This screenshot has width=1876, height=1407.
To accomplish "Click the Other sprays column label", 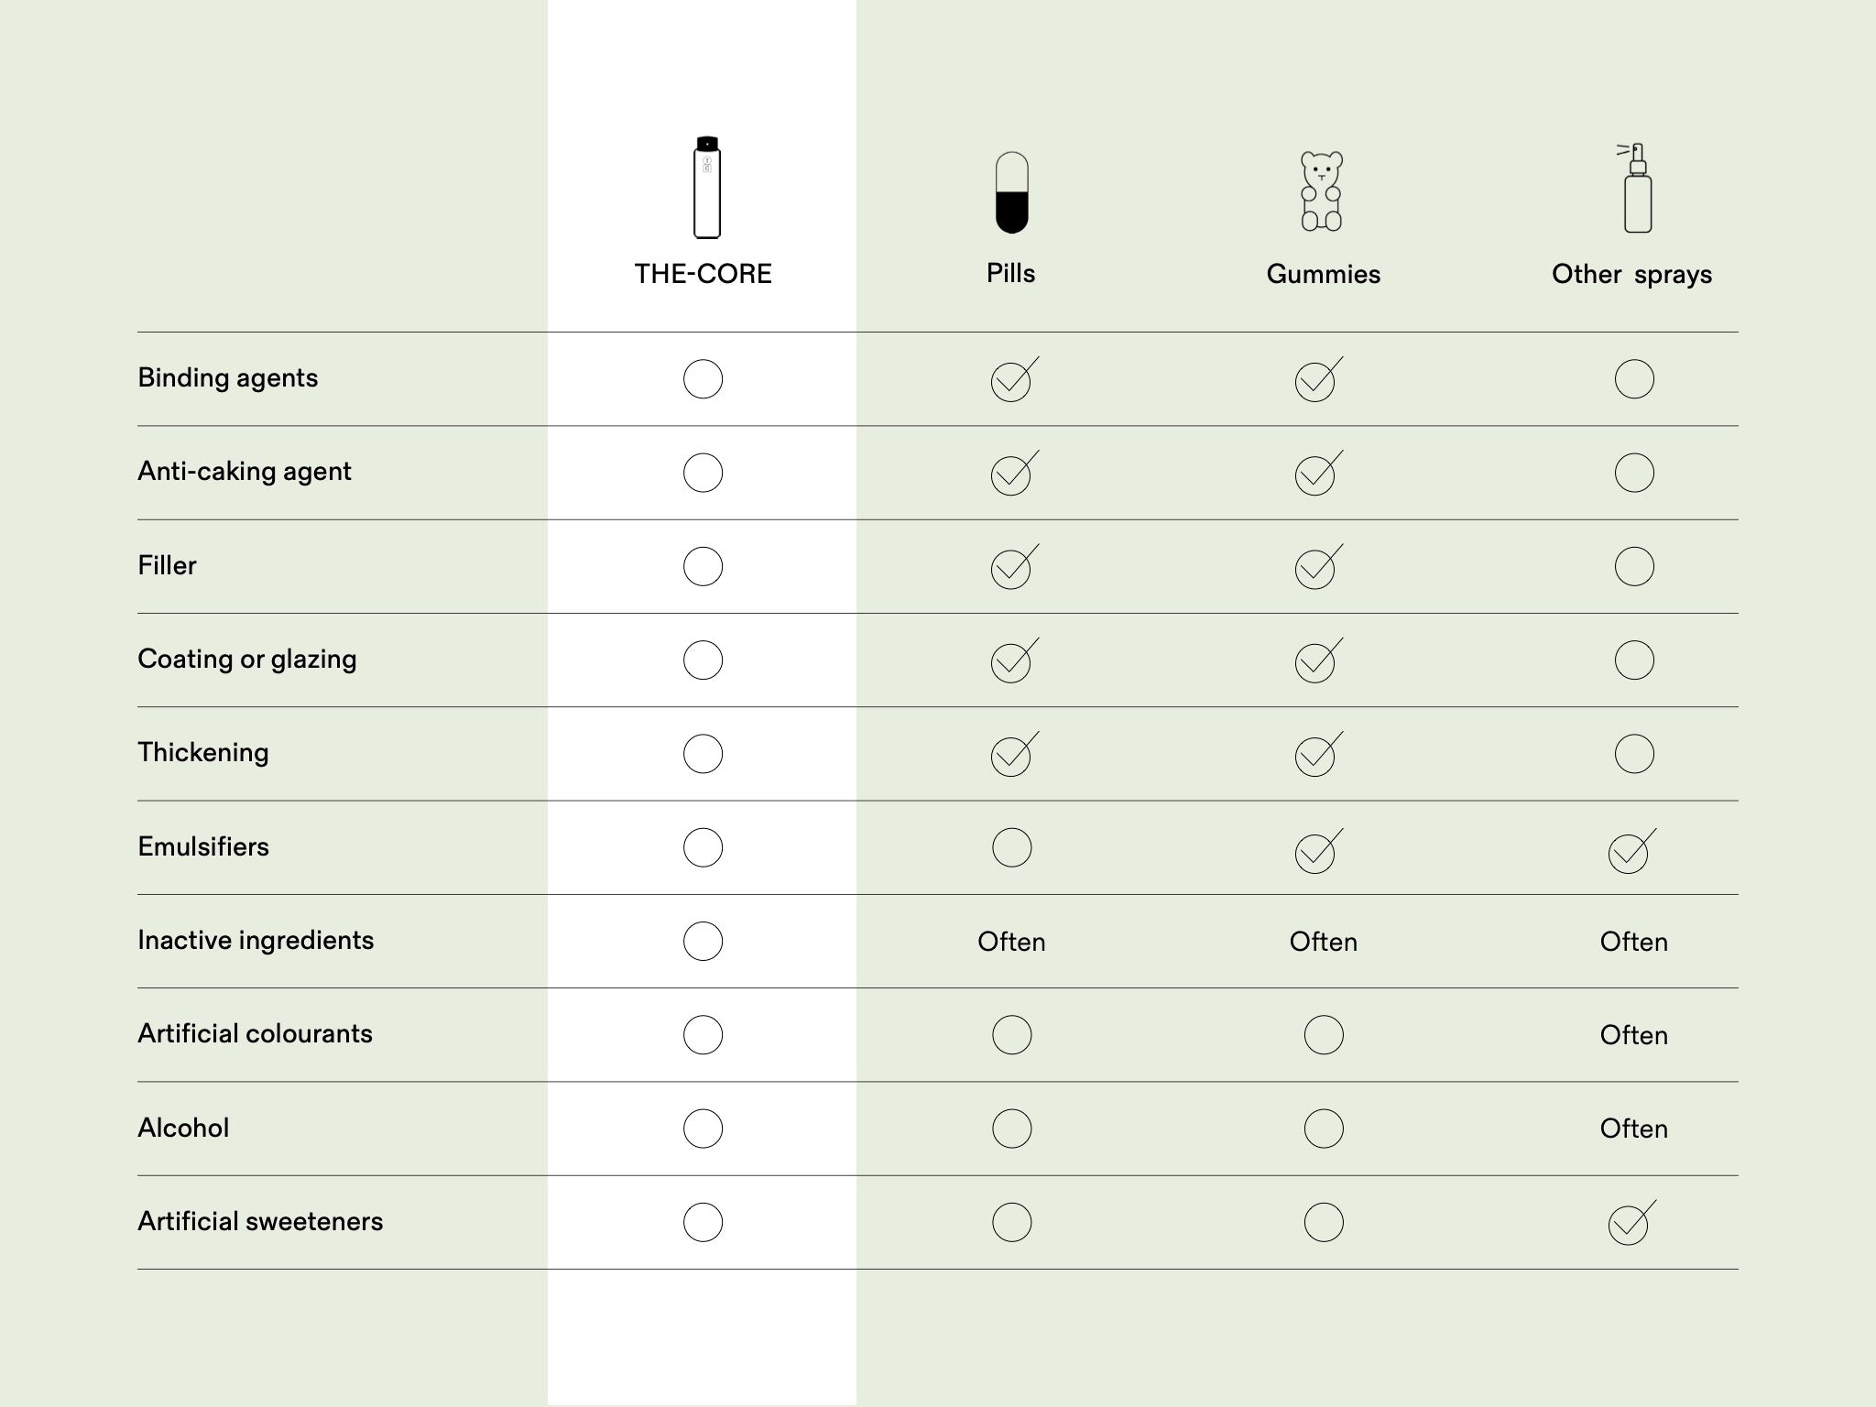I will 1631,274.
